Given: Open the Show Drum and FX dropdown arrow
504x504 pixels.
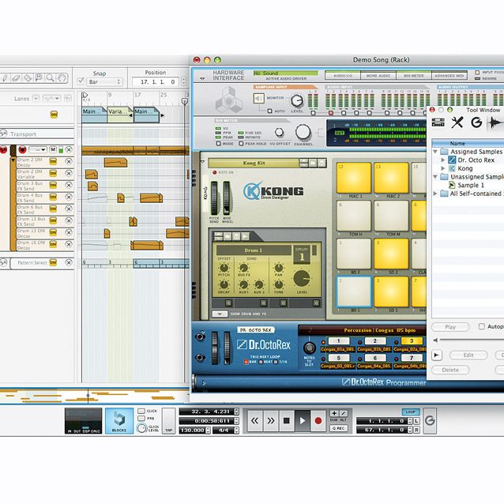Looking at the screenshot, I should click(220, 314).
